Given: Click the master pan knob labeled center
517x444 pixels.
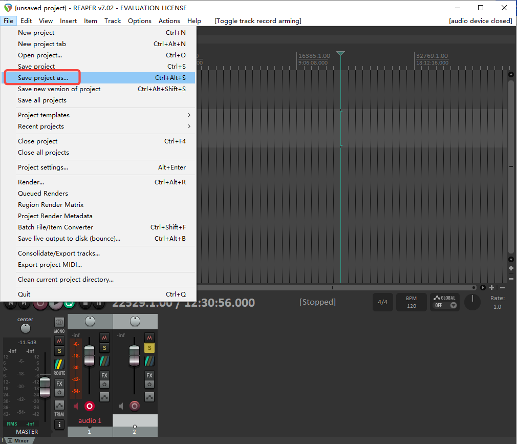Looking at the screenshot, I should click(x=26, y=328).
